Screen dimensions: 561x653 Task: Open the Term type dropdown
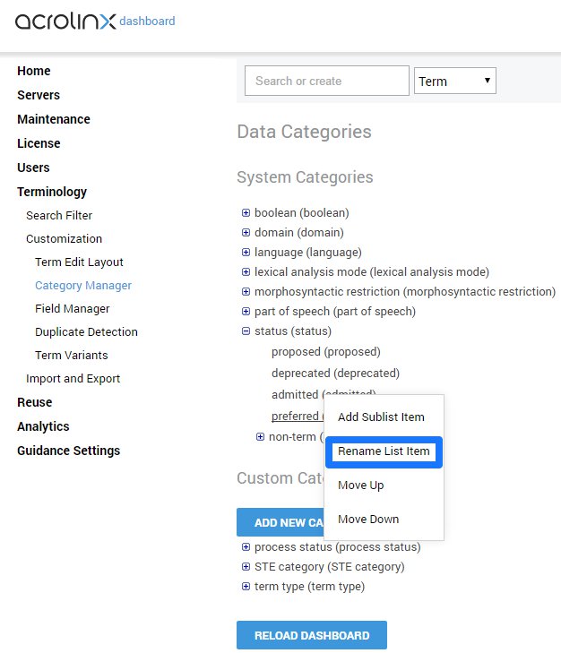click(454, 81)
